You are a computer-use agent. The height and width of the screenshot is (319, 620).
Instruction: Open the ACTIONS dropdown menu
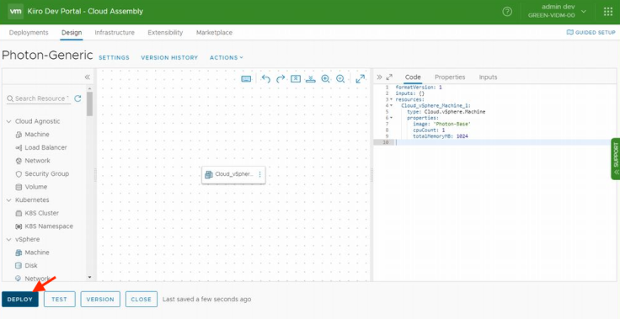(x=226, y=58)
